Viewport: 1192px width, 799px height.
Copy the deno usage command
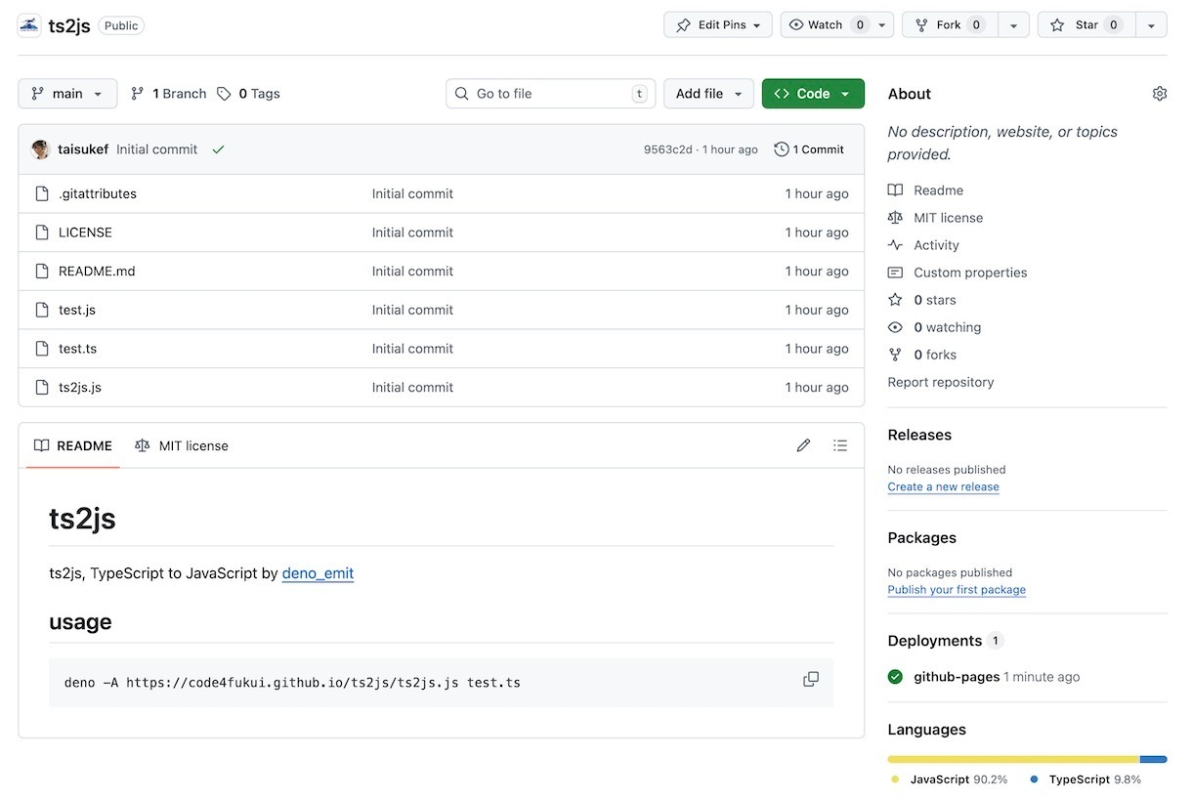810,679
